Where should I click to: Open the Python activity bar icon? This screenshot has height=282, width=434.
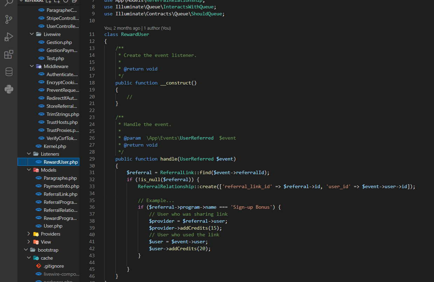tap(9, 89)
